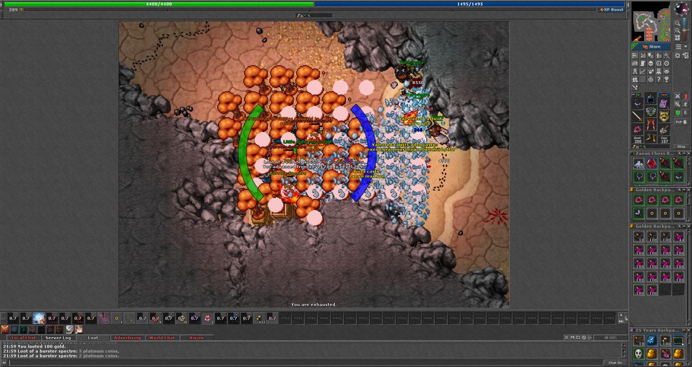Toggle the PvP mode button
Screen dimensions: 692x367
click(x=681, y=122)
